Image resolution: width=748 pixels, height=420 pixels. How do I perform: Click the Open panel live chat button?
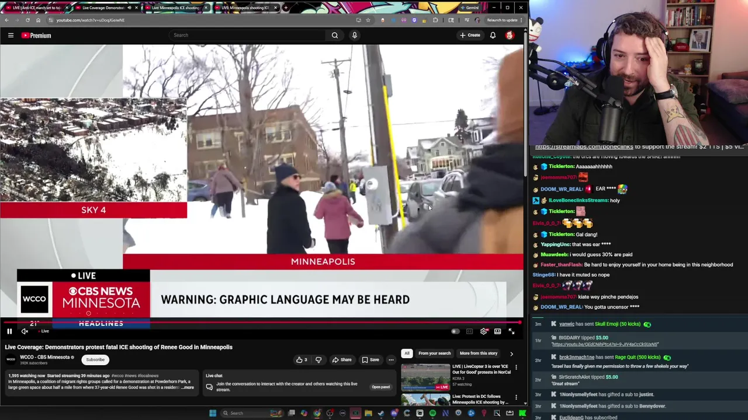coord(380,387)
